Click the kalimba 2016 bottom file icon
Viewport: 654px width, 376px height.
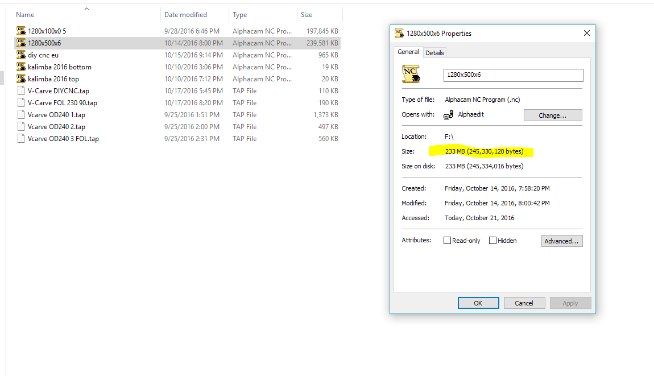22,67
